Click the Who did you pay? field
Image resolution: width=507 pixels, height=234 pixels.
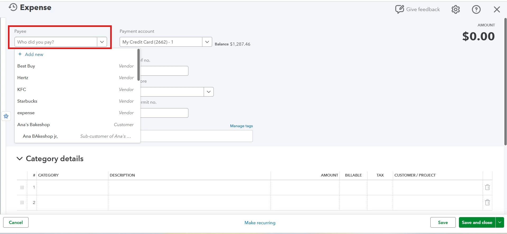pos(56,42)
